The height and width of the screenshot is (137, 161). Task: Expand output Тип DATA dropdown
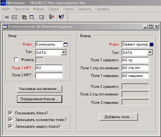click(x=150, y=52)
